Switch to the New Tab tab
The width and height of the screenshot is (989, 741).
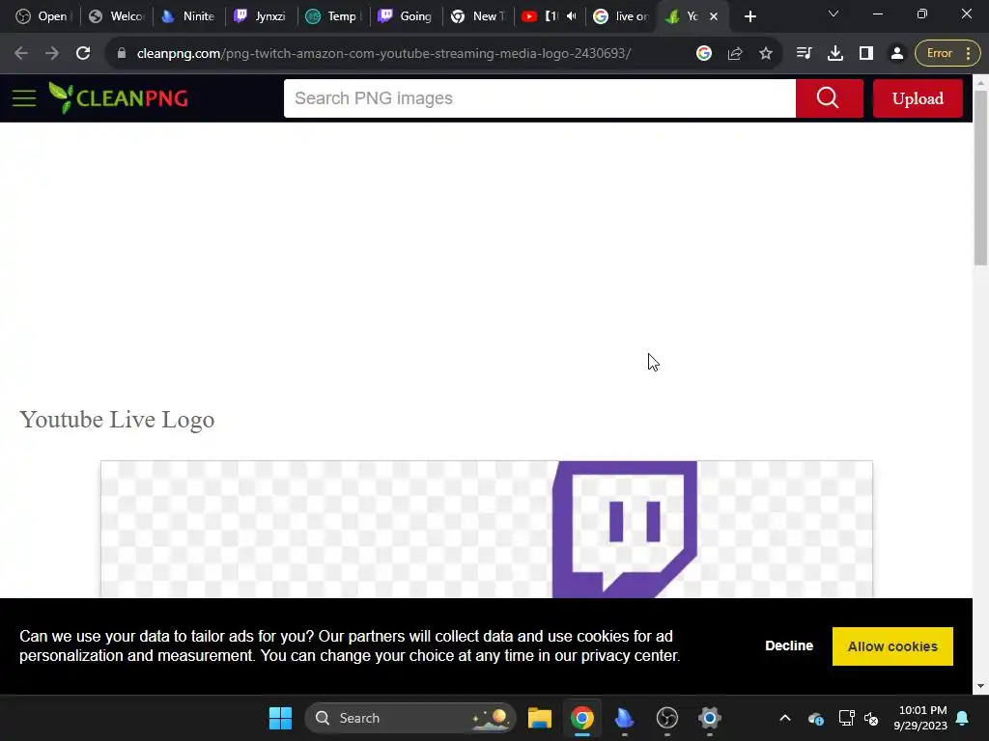(x=478, y=16)
